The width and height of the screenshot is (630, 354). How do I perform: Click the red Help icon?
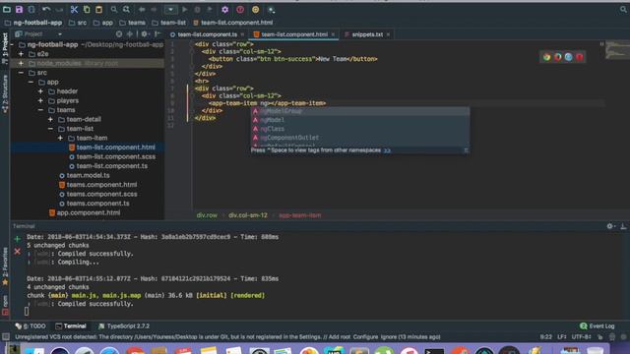pyautogui.click(x=240, y=9)
